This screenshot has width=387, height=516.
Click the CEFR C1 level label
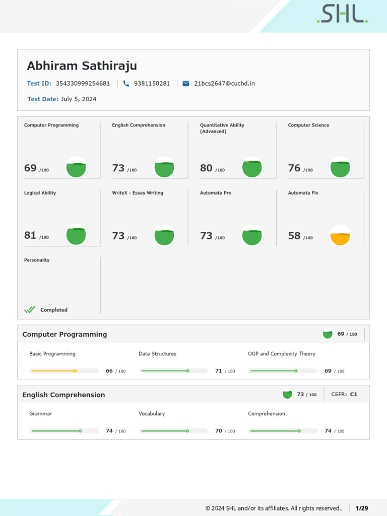[344, 395]
